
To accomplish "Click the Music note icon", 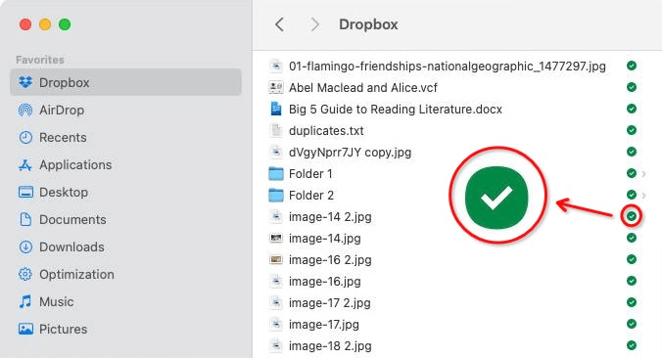I will pyautogui.click(x=25, y=301).
